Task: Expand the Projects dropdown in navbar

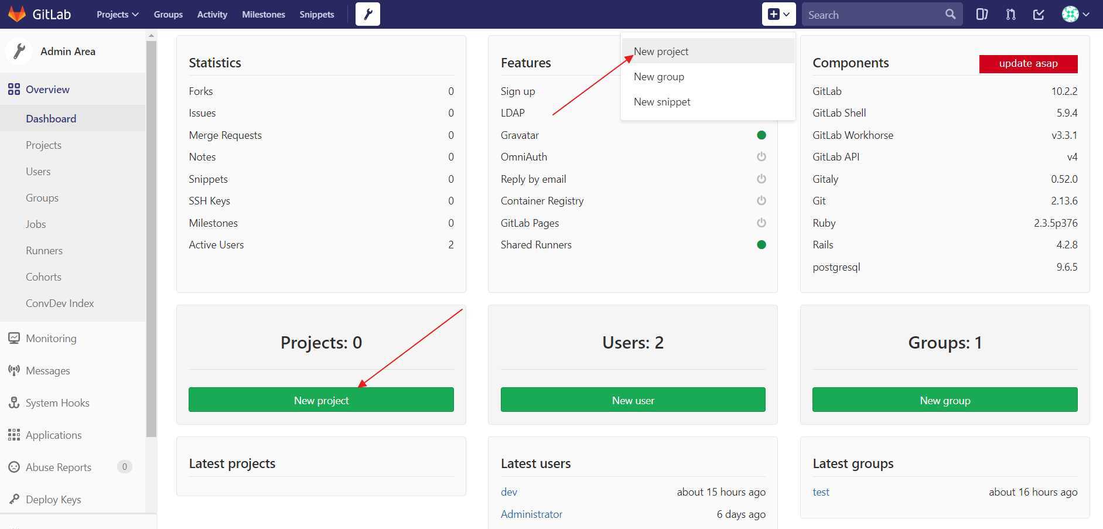Action: [117, 14]
